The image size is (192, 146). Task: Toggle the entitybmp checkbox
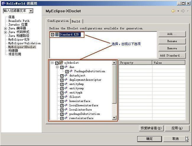62,84
